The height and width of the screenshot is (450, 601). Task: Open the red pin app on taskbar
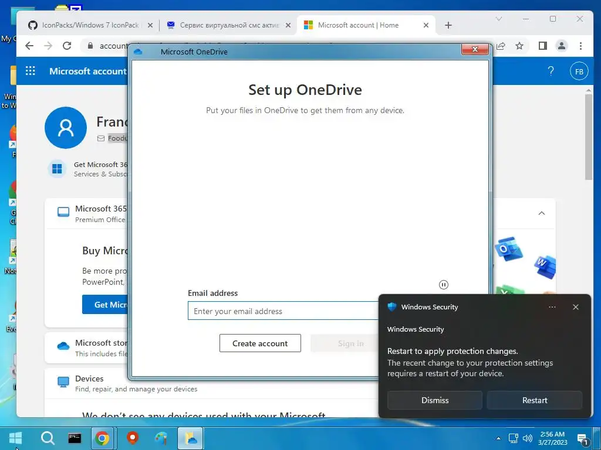tap(133, 438)
